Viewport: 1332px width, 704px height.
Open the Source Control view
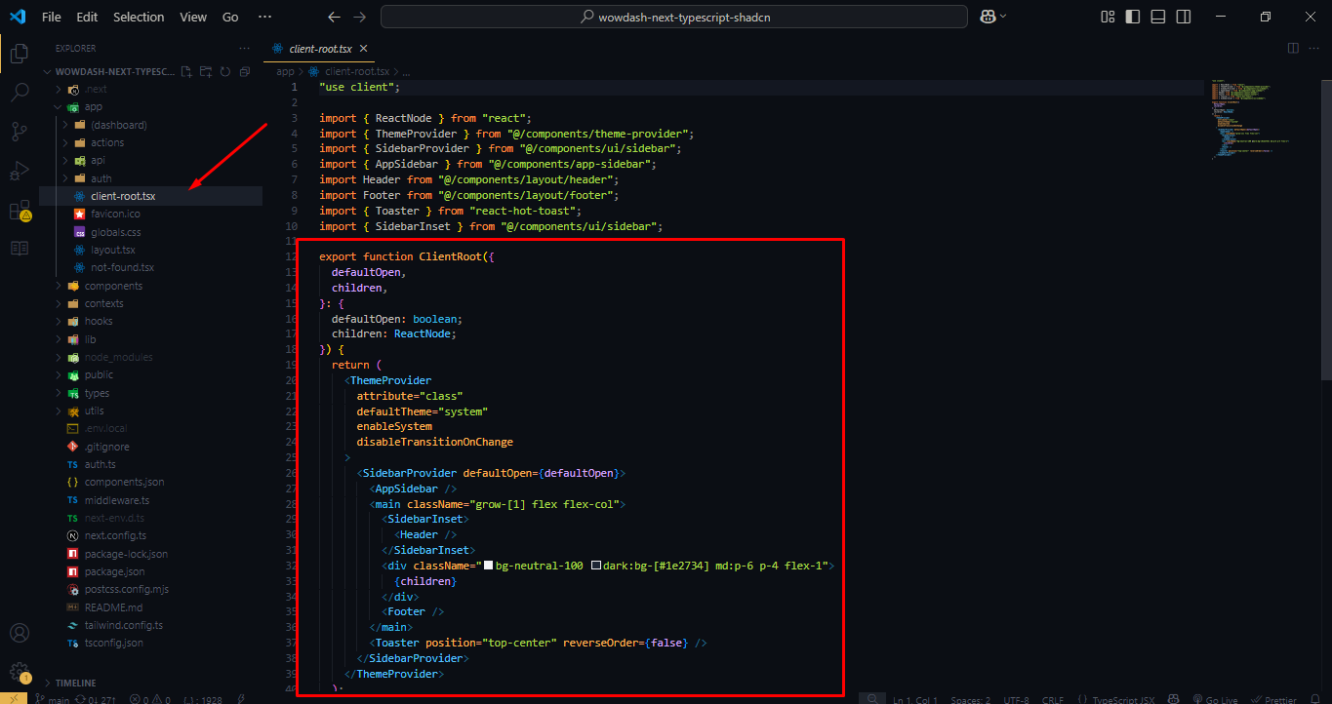[x=19, y=129]
